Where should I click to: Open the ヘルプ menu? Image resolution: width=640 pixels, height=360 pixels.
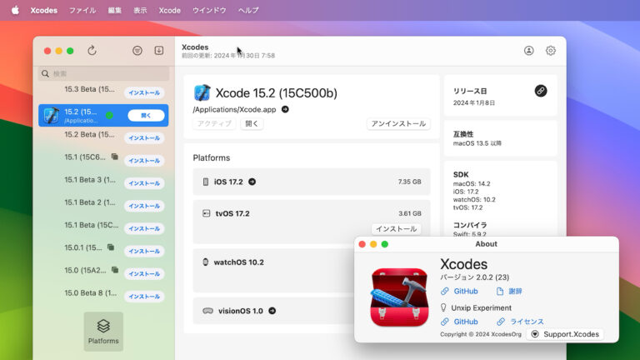coord(248,10)
